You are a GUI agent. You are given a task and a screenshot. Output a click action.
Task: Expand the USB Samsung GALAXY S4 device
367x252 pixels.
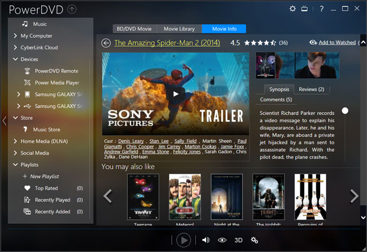pos(19,106)
